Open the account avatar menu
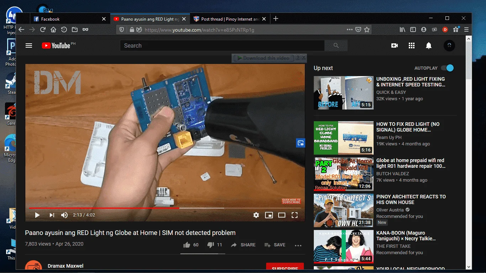This screenshot has width=486, height=273. click(449, 45)
